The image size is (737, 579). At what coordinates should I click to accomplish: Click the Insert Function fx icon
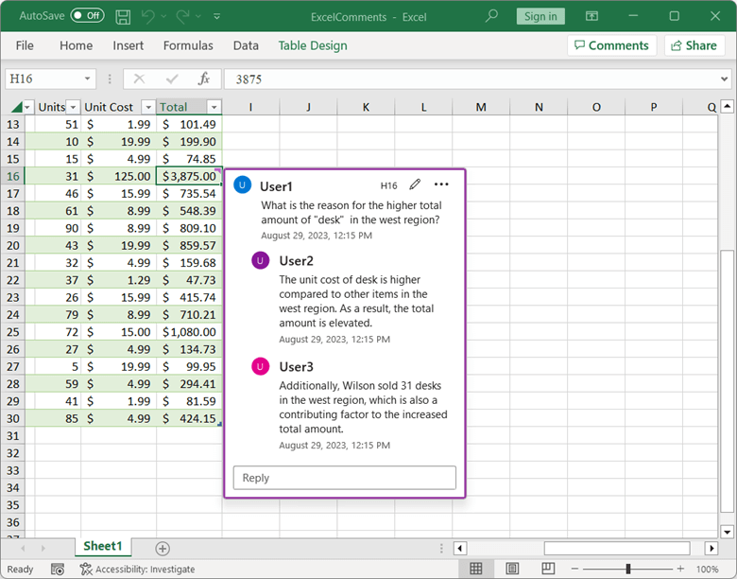pyautogui.click(x=203, y=79)
